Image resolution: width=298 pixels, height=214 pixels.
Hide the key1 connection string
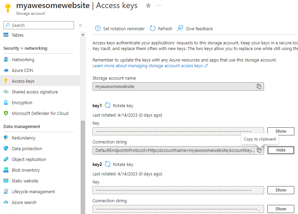pos(281,150)
